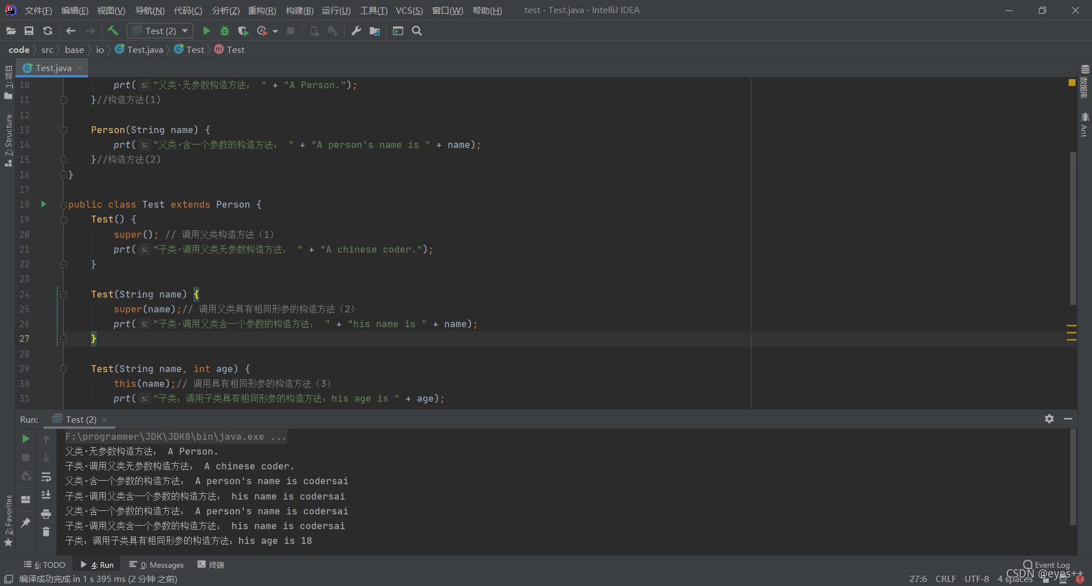Click fold end marker on line 27
Image resolution: width=1092 pixels, height=586 pixels.
64,339
